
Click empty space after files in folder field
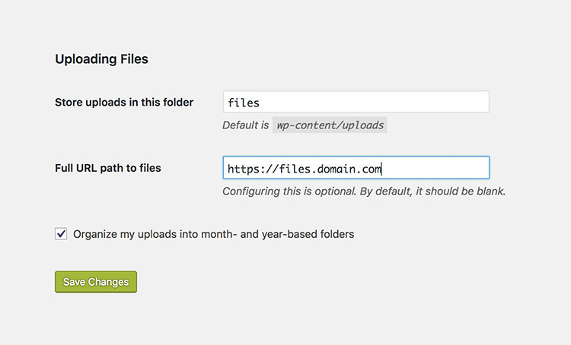(374, 102)
